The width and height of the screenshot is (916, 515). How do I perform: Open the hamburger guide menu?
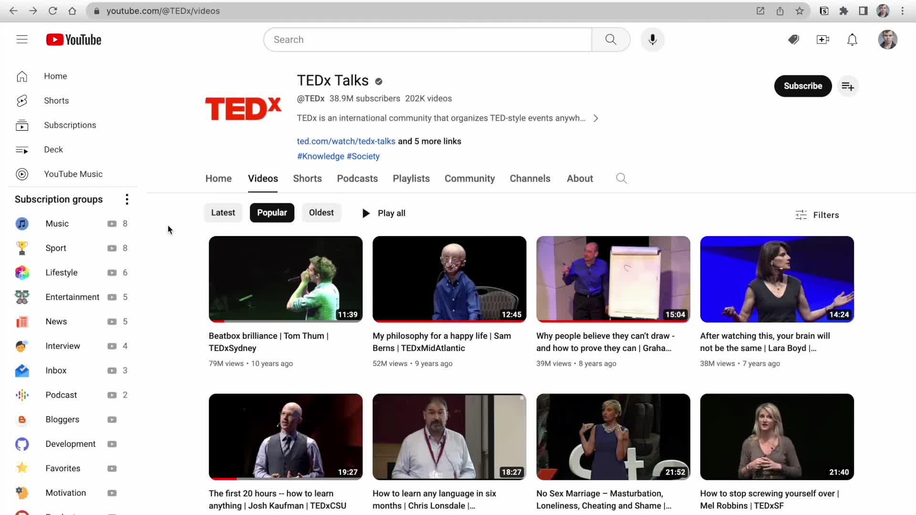pos(22,40)
